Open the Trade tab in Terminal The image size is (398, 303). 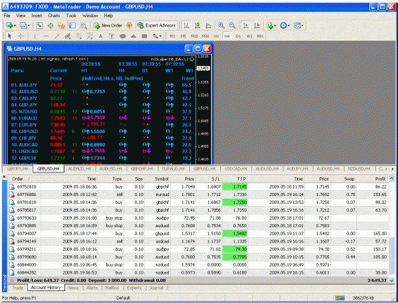18,288
